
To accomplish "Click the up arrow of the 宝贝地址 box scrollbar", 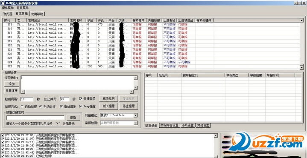I will [136, 78].
